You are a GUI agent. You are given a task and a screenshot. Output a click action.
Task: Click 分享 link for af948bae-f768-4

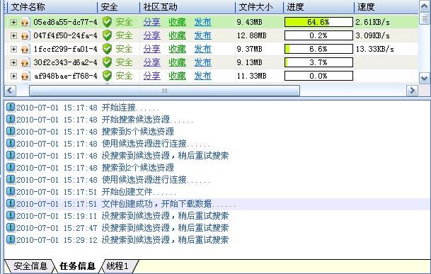(x=151, y=76)
